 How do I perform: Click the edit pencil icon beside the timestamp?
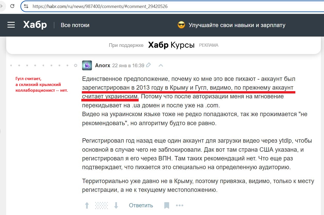coord(148,65)
